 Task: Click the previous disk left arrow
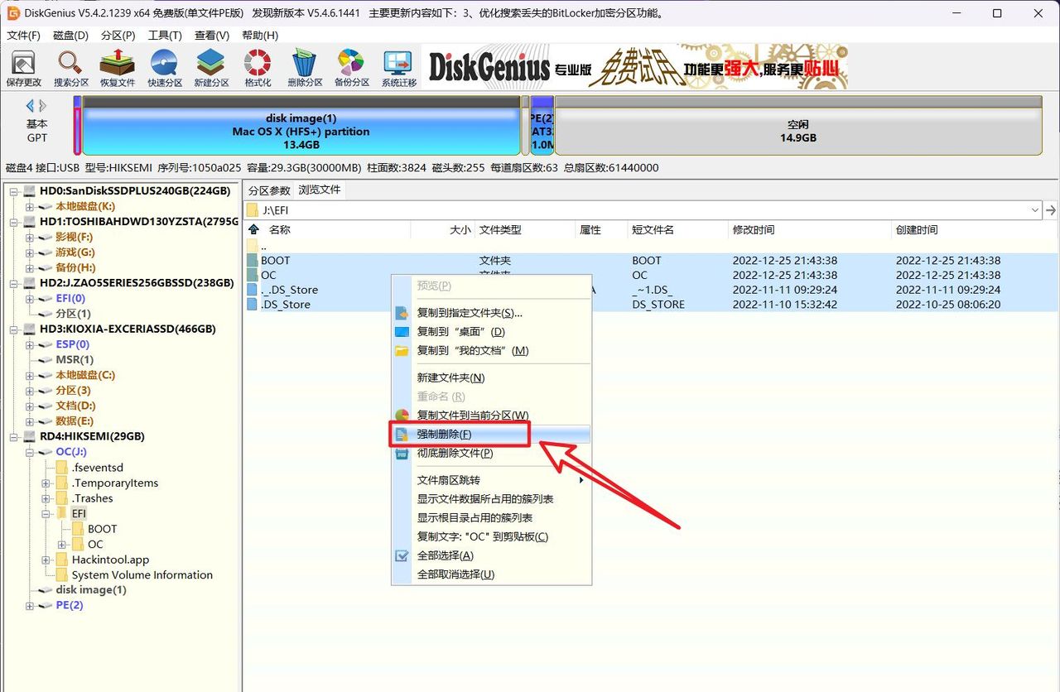pyautogui.click(x=31, y=106)
